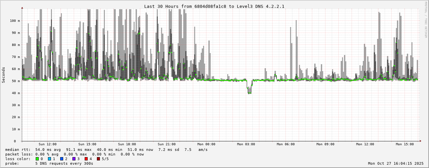Click the red arrow at x-axis end
The height and width of the screenshot is (168, 429).
(420, 141)
